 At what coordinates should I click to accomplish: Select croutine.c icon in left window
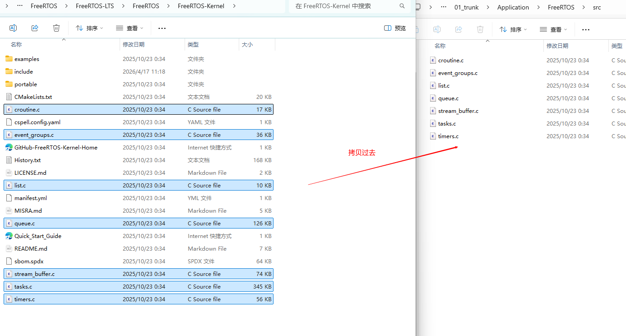pos(9,109)
